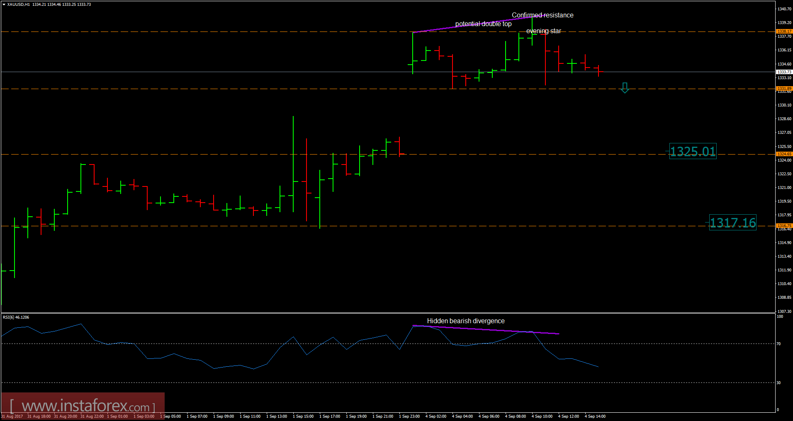
Task: Click the orange 1324.65 level tag
Action: (x=784, y=154)
